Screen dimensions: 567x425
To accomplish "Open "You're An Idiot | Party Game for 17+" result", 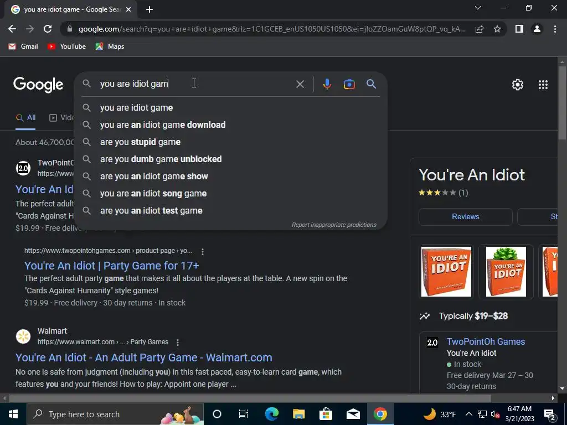I will (111, 266).
